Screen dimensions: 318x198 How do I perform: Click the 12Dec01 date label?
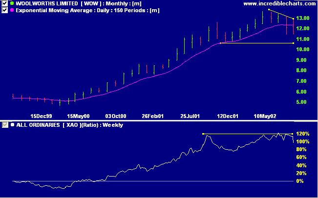[x=228, y=116]
